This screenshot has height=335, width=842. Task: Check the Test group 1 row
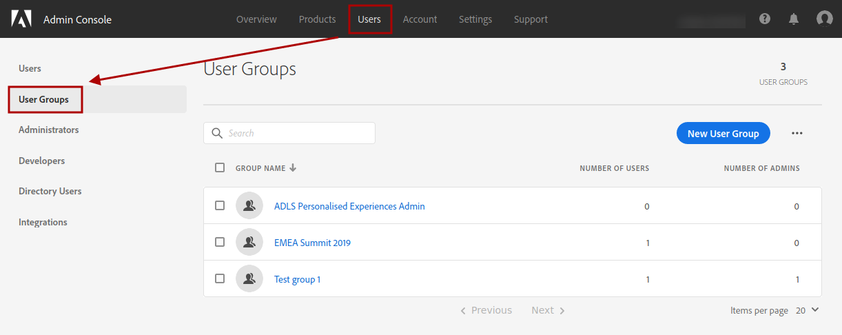pos(220,278)
